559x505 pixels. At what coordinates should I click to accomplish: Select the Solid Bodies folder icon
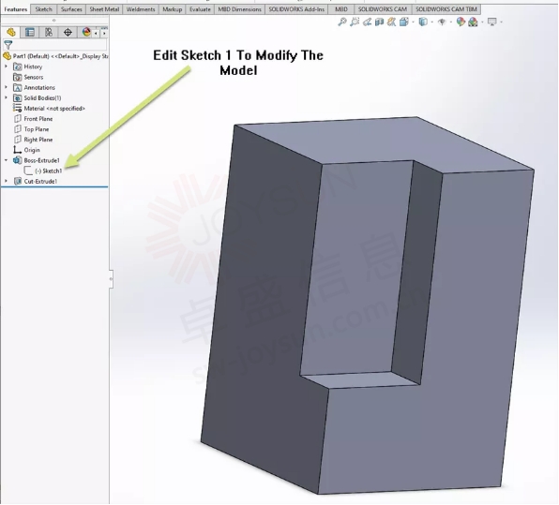(x=17, y=97)
